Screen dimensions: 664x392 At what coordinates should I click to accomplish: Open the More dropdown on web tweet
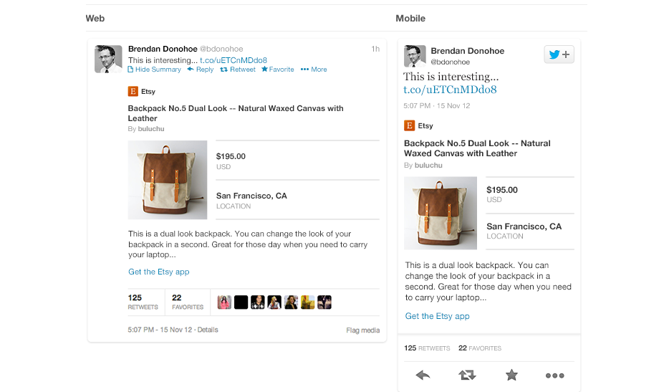314,70
